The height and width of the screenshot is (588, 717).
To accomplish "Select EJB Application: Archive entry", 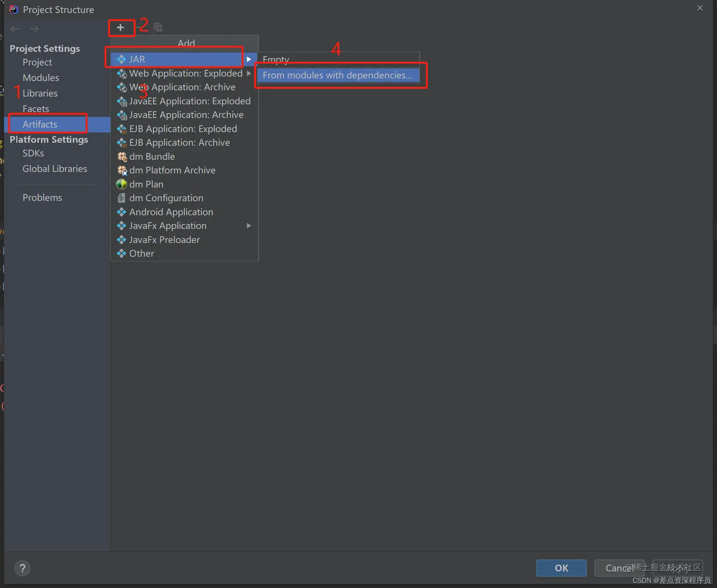I will (184, 143).
